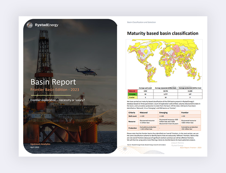
Task: Click 'Average resources (million boe)' column header
Action: click(x=165, y=88)
